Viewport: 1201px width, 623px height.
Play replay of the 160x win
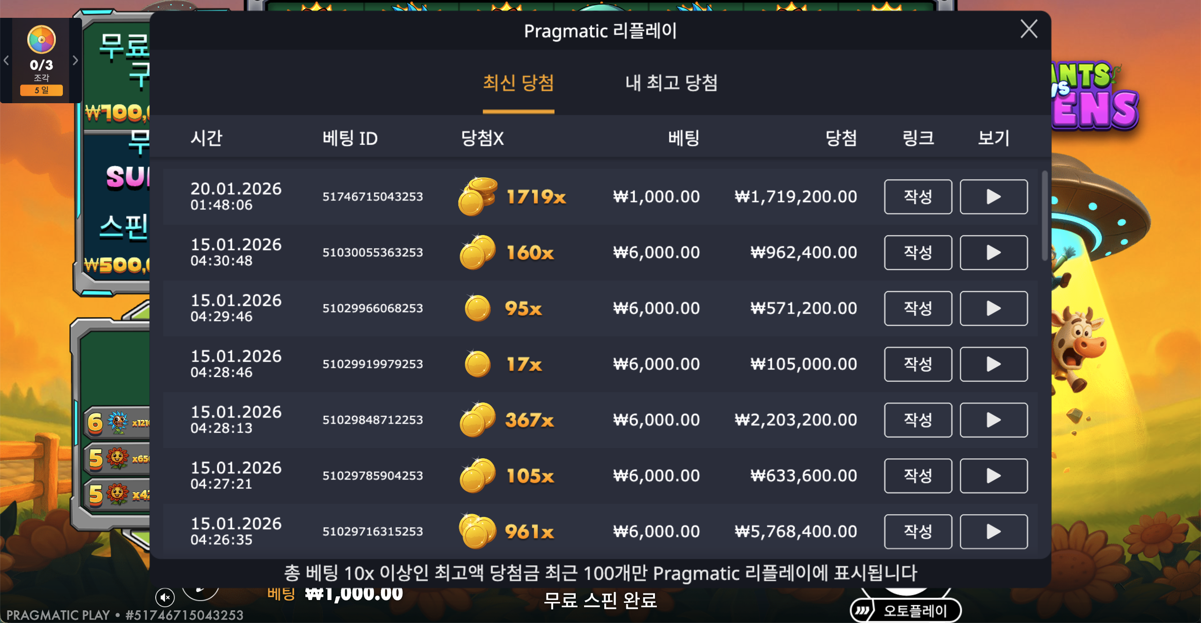(x=994, y=252)
